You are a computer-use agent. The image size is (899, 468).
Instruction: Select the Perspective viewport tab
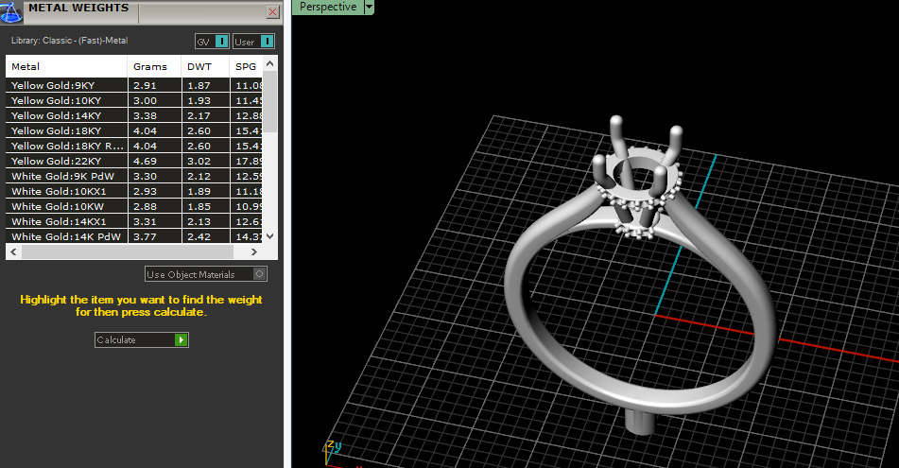[328, 7]
